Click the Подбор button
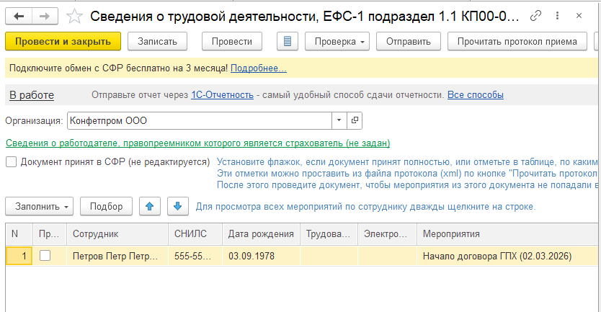 tap(106, 206)
